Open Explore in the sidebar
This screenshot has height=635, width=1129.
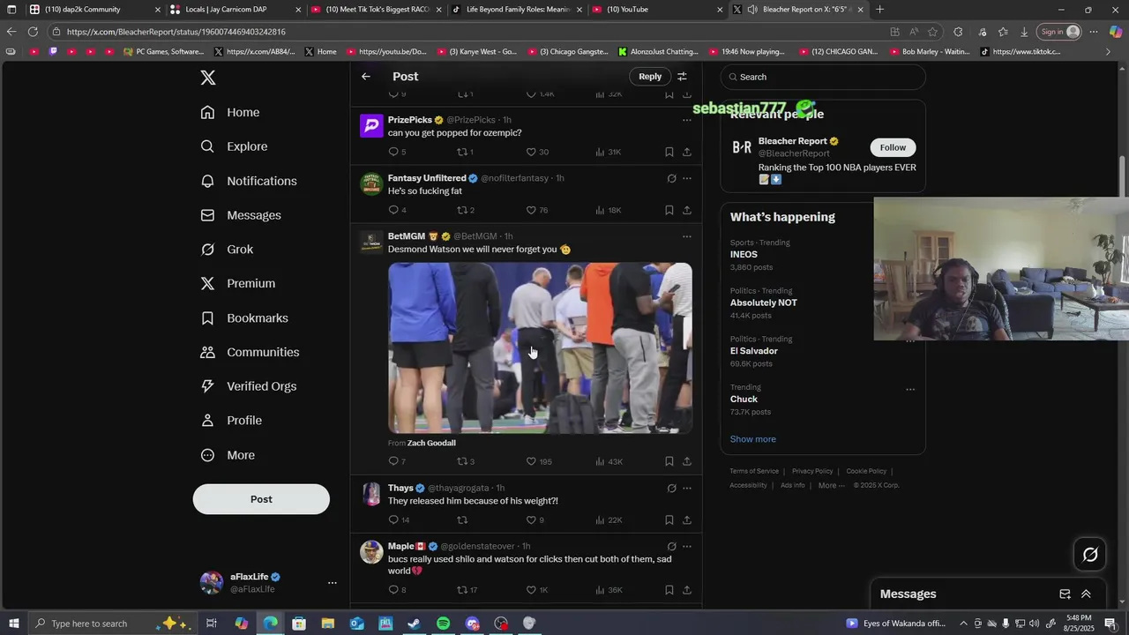click(234, 146)
